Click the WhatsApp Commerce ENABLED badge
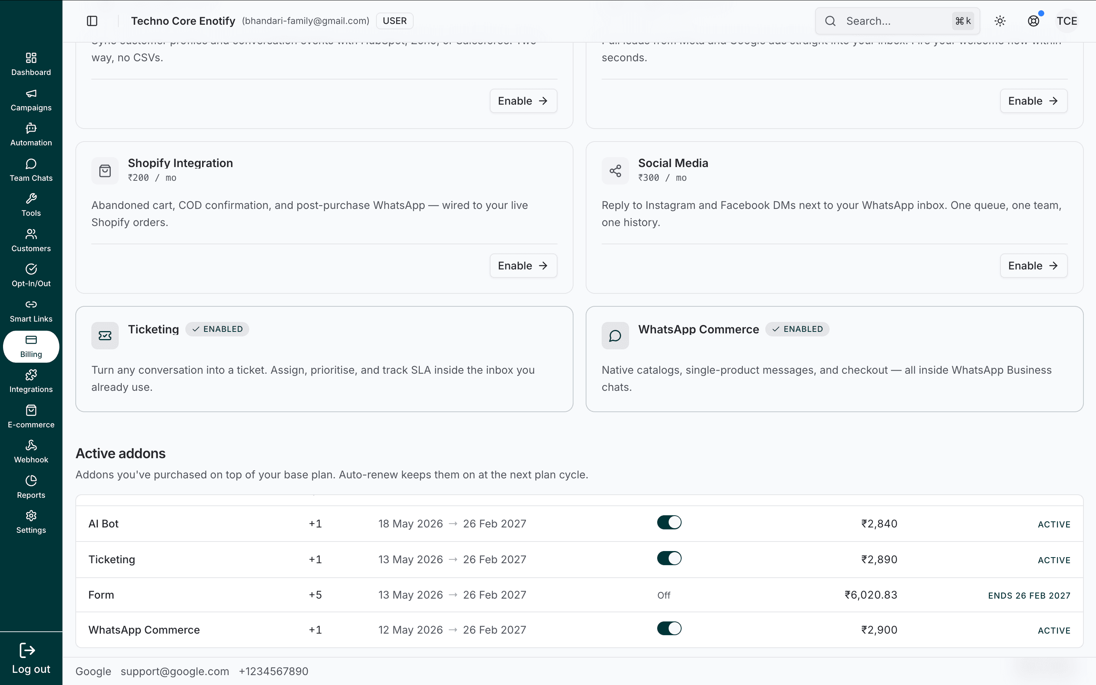The width and height of the screenshot is (1096, 685). coord(797,329)
